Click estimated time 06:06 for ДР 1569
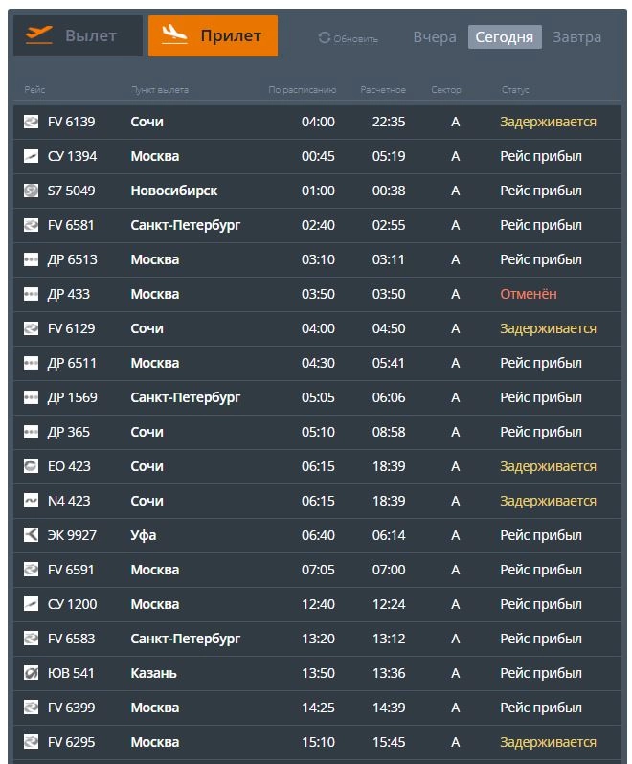 point(389,397)
